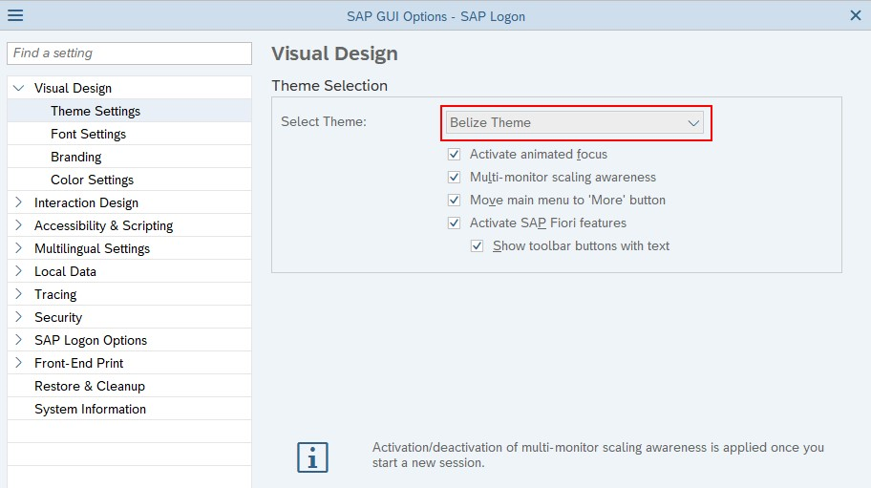Screen dimensions: 871x488
Task: Click the 'Select Theme:' label text
Action: (x=324, y=121)
